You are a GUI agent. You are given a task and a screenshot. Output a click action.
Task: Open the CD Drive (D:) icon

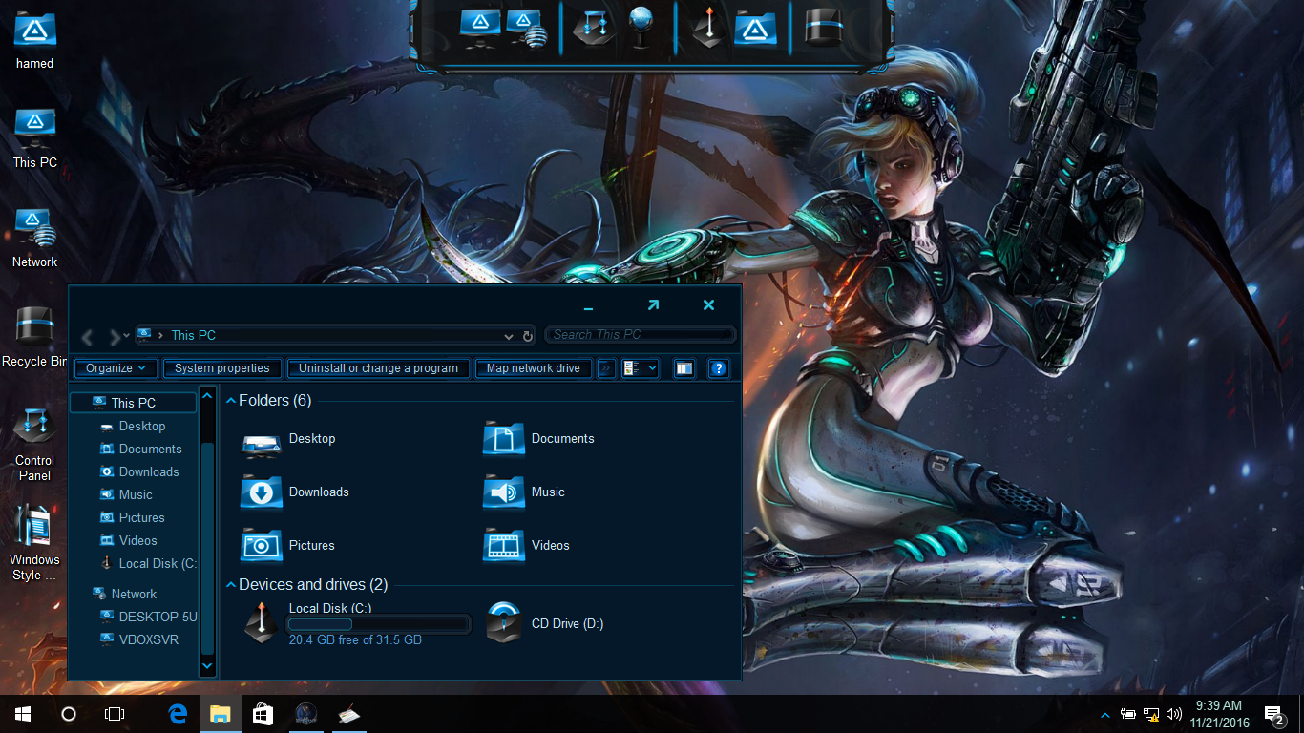pos(503,622)
